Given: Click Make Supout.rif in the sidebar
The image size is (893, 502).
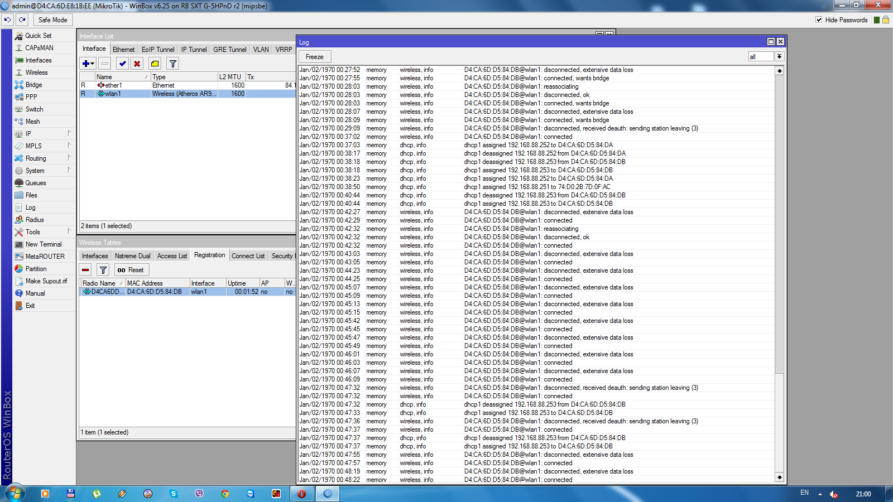Looking at the screenshot, I should click(x=46, y=281).
